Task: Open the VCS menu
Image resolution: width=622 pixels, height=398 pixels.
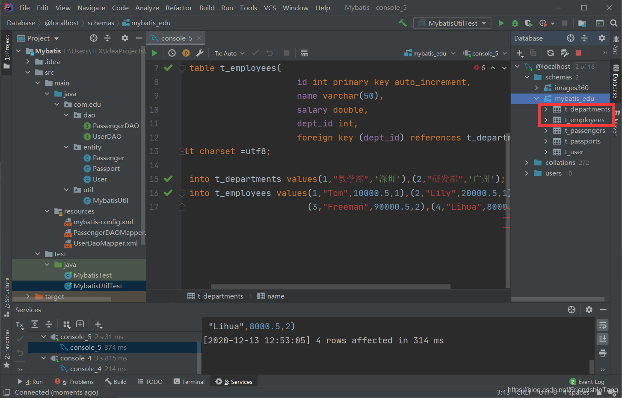Action: (270, 8)
